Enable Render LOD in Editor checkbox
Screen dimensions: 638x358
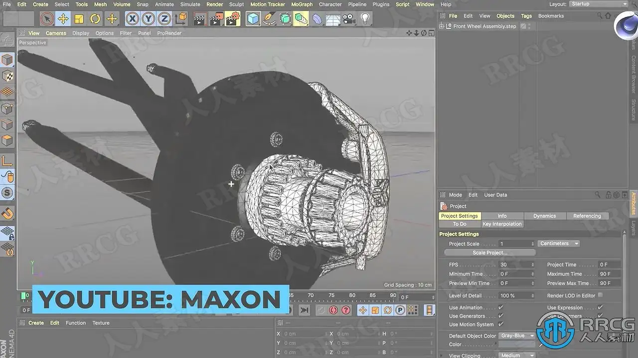(x=600, y=295)
